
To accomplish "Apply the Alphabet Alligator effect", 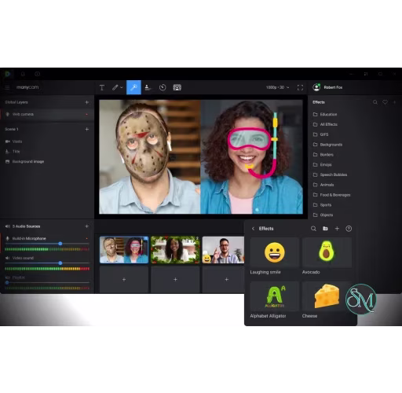I will [x=274, y=296].
